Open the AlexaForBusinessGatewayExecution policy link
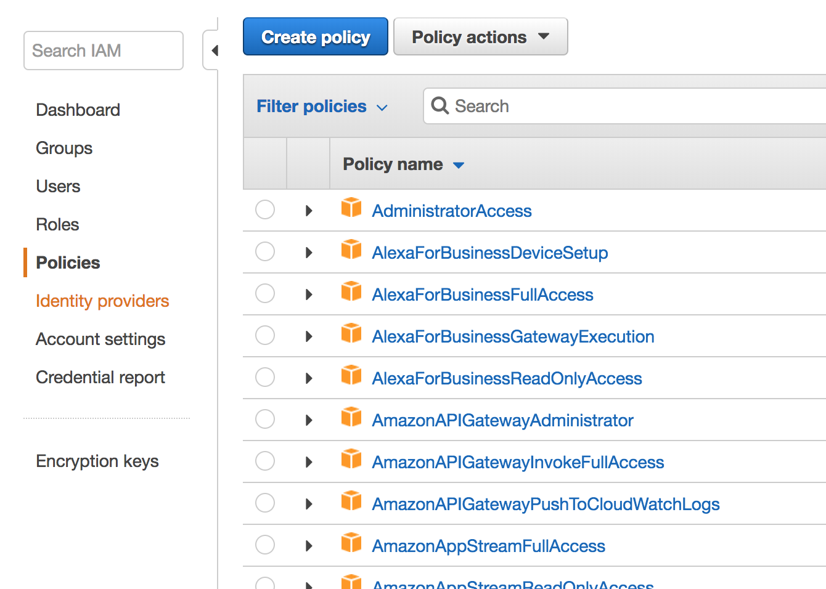The width and height of the screenshot is (826, 589). [x=513, y=336]
